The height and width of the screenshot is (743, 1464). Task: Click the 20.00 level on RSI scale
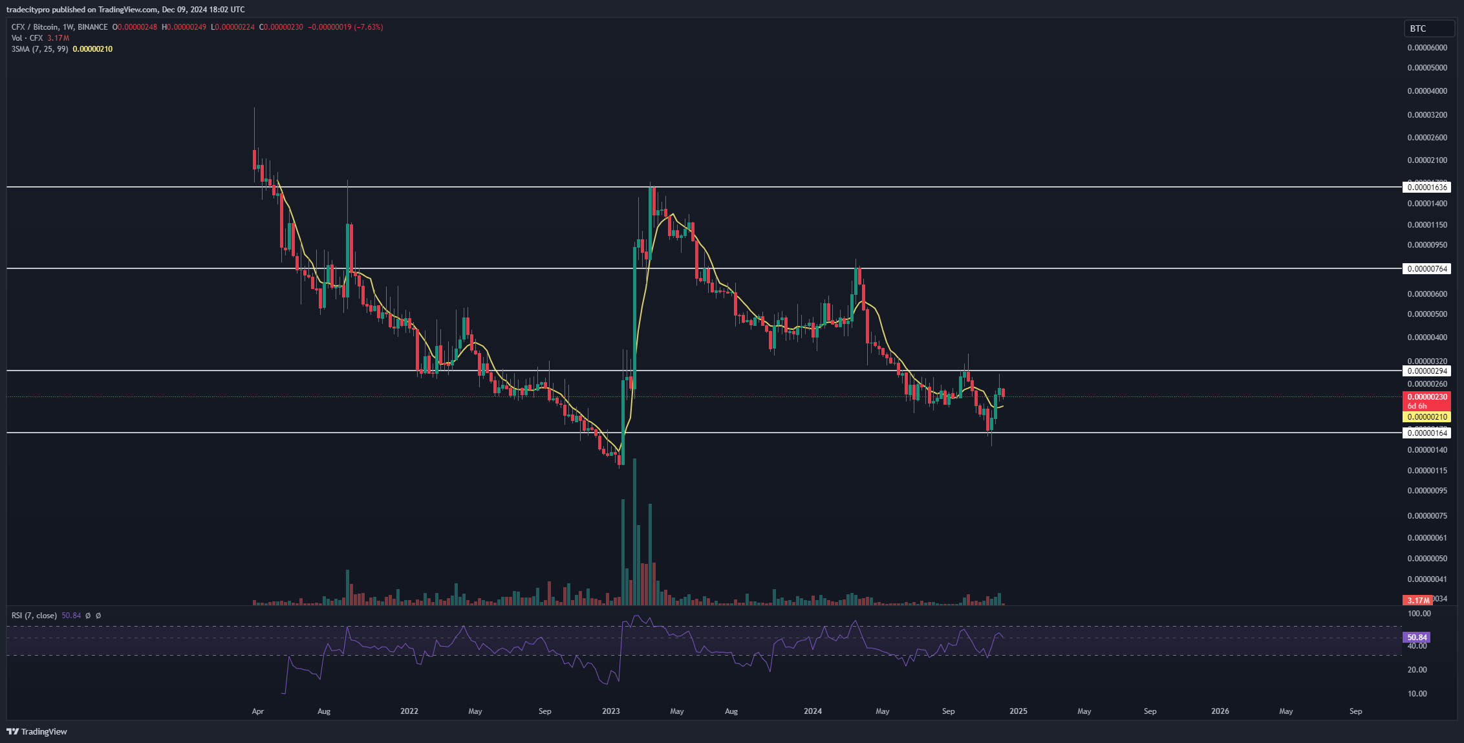coord(1417,670)
